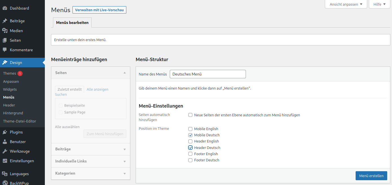Check the Header English position

[190, 141]
